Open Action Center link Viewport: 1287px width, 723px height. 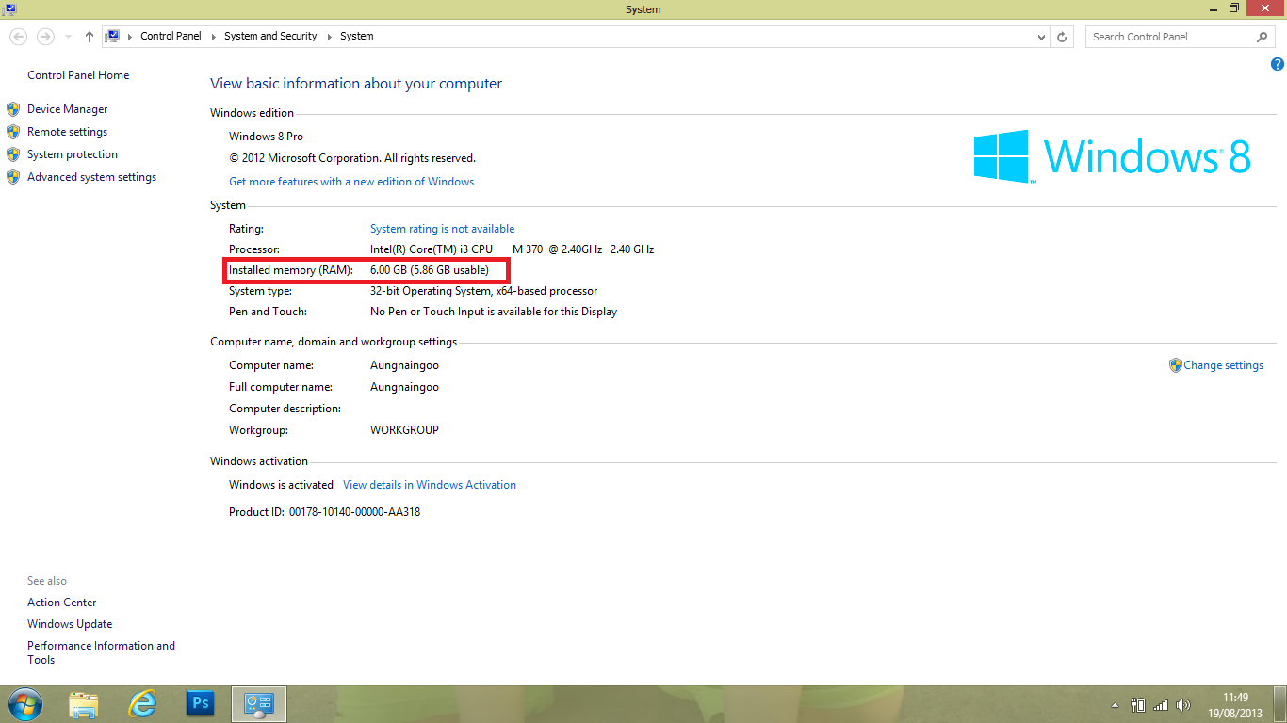[62, 602]
